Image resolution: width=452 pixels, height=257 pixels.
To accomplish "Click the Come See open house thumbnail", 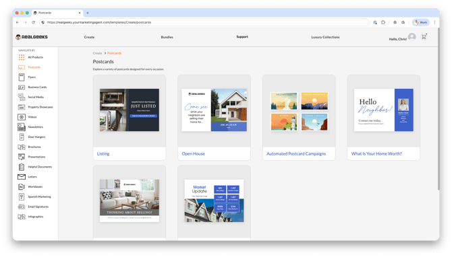I will point(214,110).
